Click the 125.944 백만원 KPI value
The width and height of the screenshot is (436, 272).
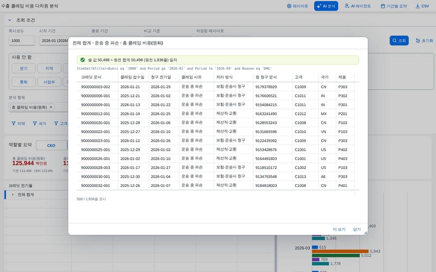pos(29,164)
